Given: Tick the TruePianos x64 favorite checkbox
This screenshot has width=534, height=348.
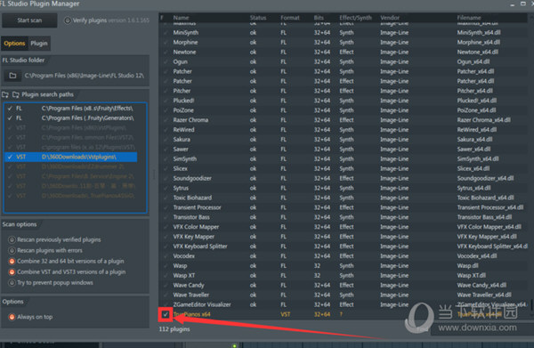Looking at the screenshot, I should pyautogui.click(x=166, y=314).
